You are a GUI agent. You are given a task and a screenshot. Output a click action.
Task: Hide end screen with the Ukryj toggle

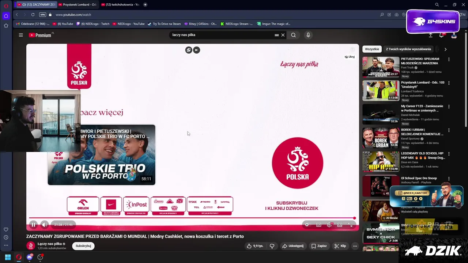click(x=350, y=57)
